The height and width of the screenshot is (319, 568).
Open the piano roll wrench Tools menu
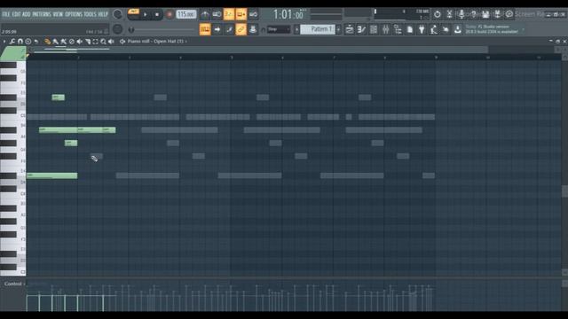coord(12,42)
